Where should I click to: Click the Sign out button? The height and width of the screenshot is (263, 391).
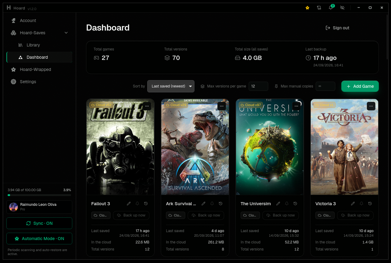[337, 28]
